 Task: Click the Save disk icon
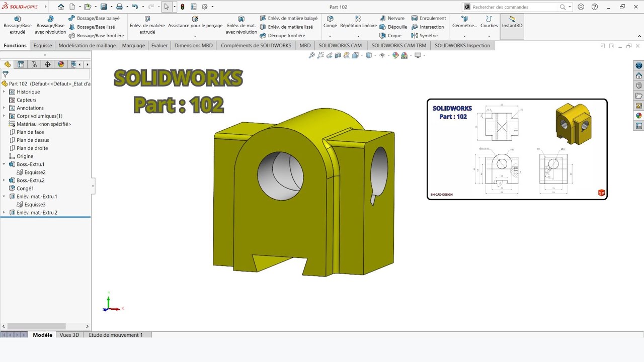pyautogui.click(x=104, y=7)
